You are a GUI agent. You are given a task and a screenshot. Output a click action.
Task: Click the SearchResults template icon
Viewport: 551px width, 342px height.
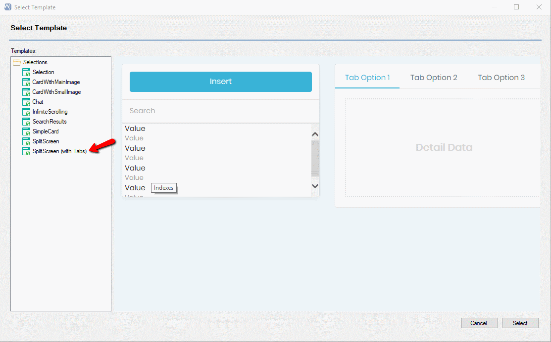pos(26,122)
